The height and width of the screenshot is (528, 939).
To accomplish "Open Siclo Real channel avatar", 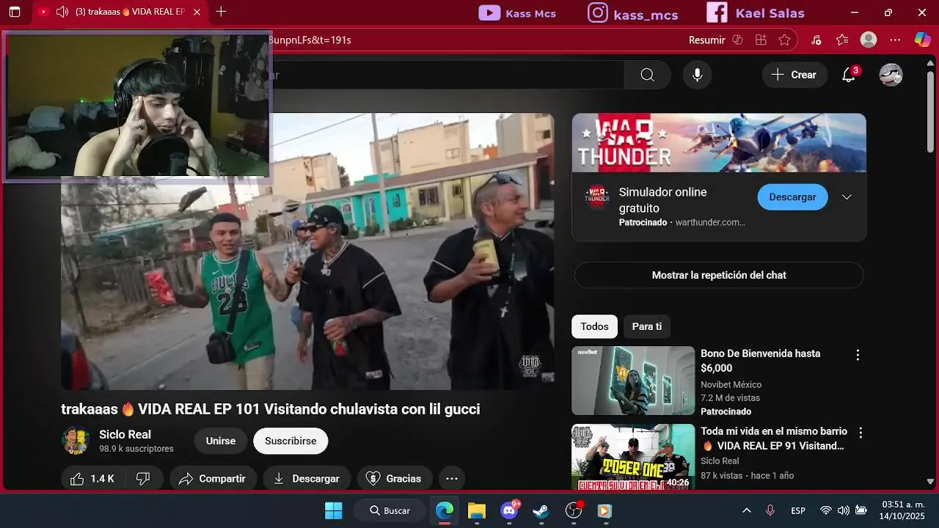I will pyautogui.click(x=76, y=441).
